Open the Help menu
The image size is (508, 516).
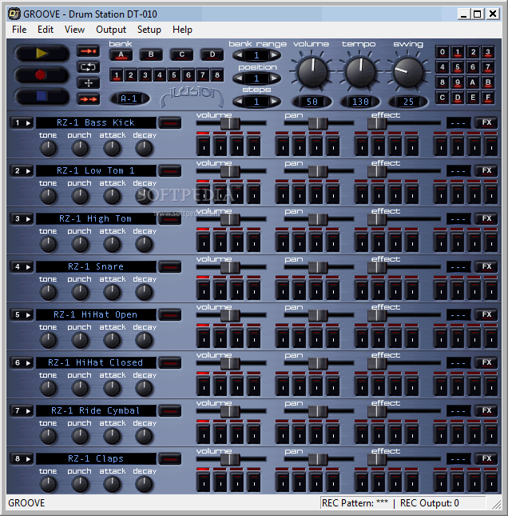182,30
